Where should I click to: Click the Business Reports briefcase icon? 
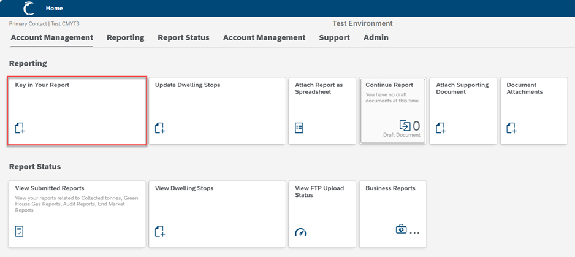click(401, 229)
